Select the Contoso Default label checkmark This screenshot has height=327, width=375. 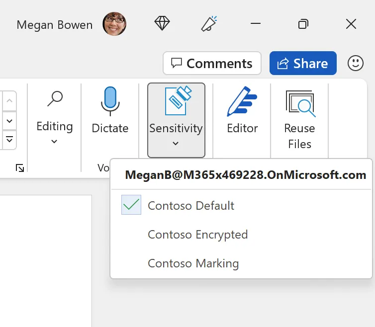pyautogui.click(x=131, y=205)
